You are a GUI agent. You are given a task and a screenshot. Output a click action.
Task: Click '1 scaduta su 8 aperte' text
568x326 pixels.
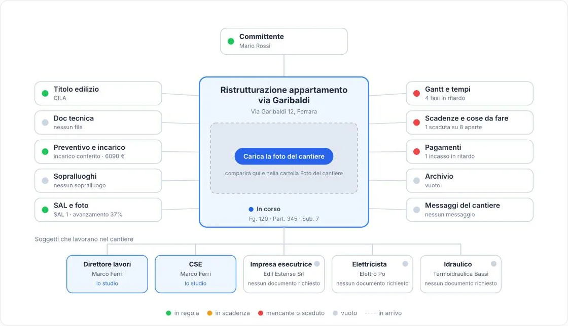(453, 127)
